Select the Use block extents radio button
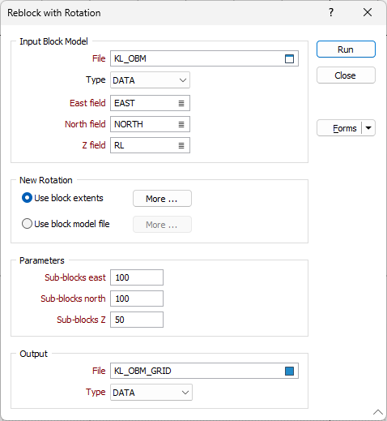Viewport: 387px width, 421px height. coord(27,198)
